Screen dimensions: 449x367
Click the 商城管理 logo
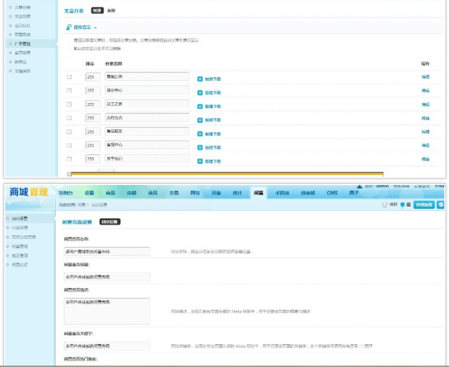[x=29, y=192]
